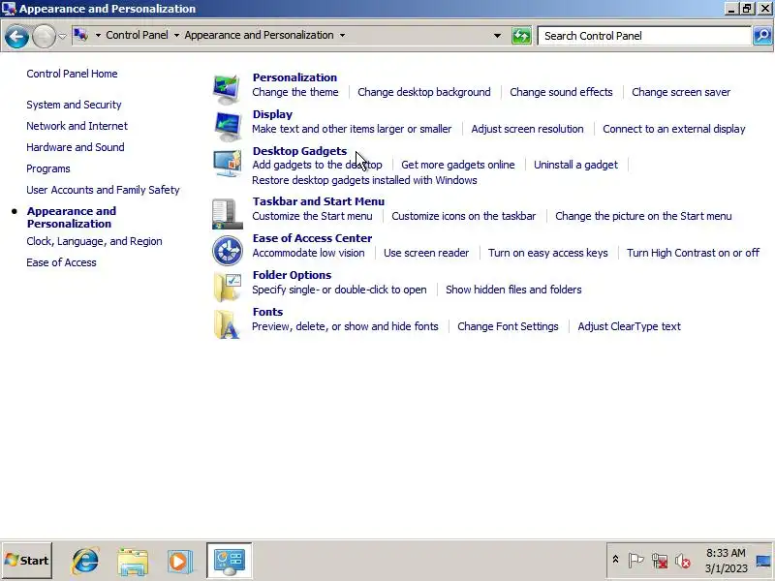The image size is (775, 581).
Task: Go to Control Panel Home
Action: [x=72, y=74]
